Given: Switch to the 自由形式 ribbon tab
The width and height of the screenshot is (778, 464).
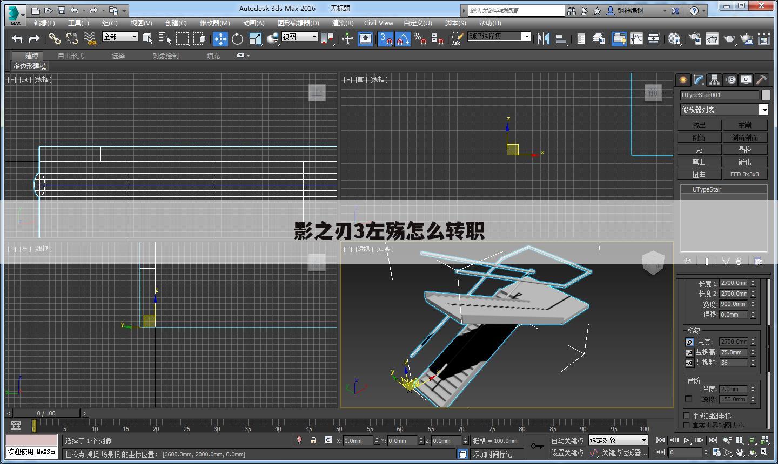Looking at the screenshot, I should point(71,56).
